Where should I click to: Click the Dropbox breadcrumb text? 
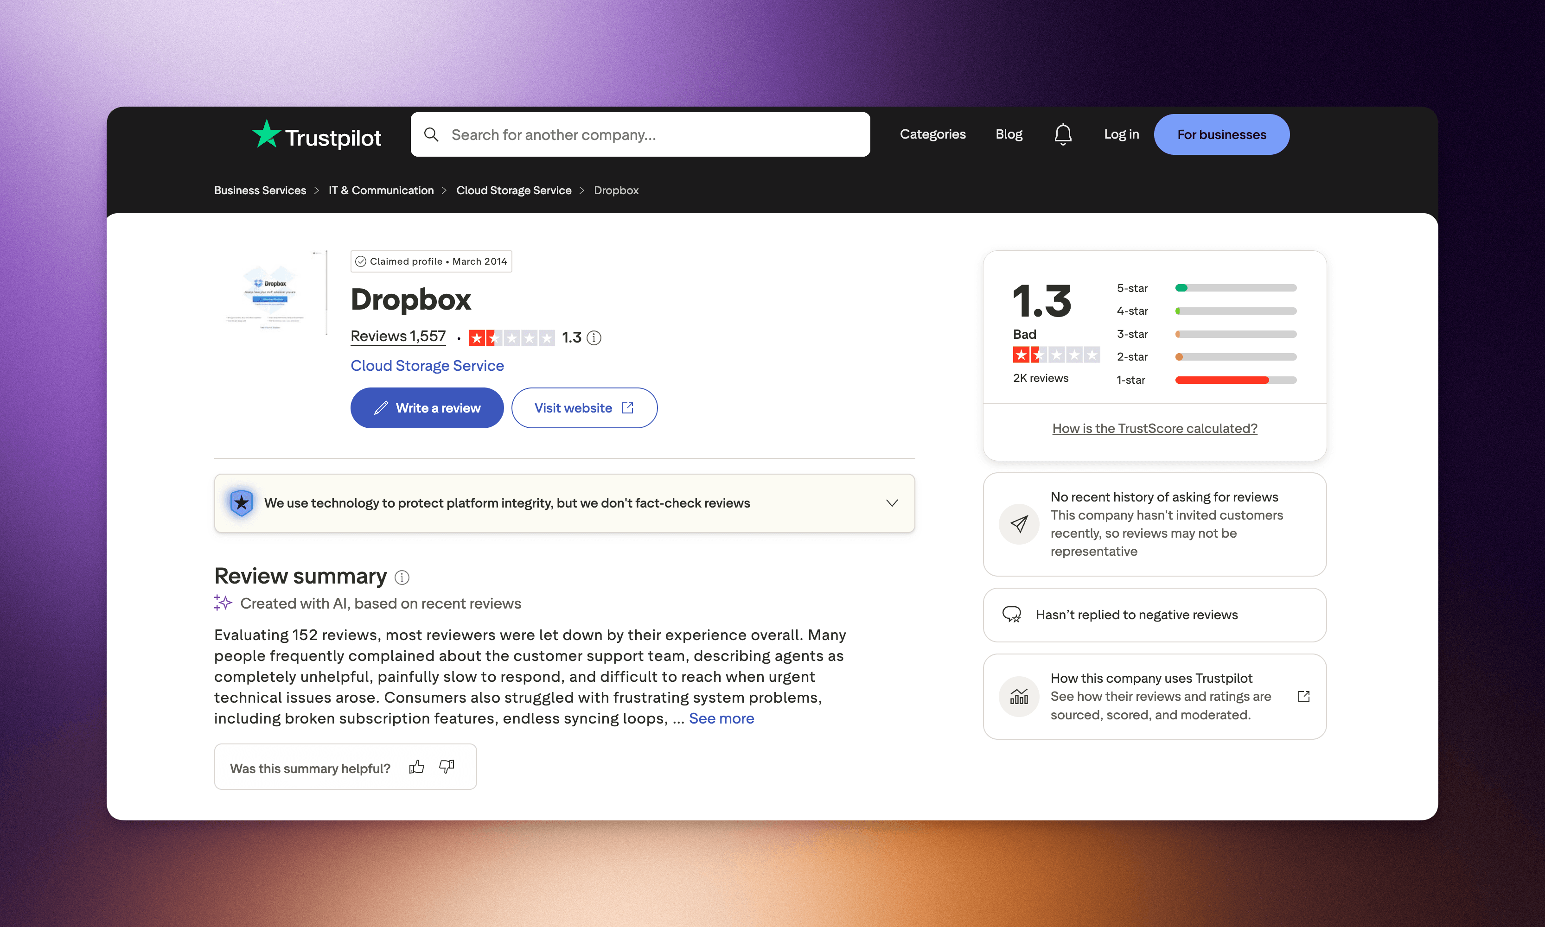coord(616,190)
